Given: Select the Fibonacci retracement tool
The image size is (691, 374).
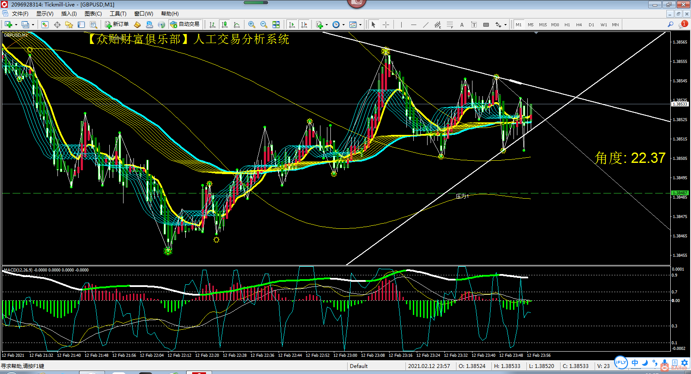Looking at the screenshot, I should point(450,25).
